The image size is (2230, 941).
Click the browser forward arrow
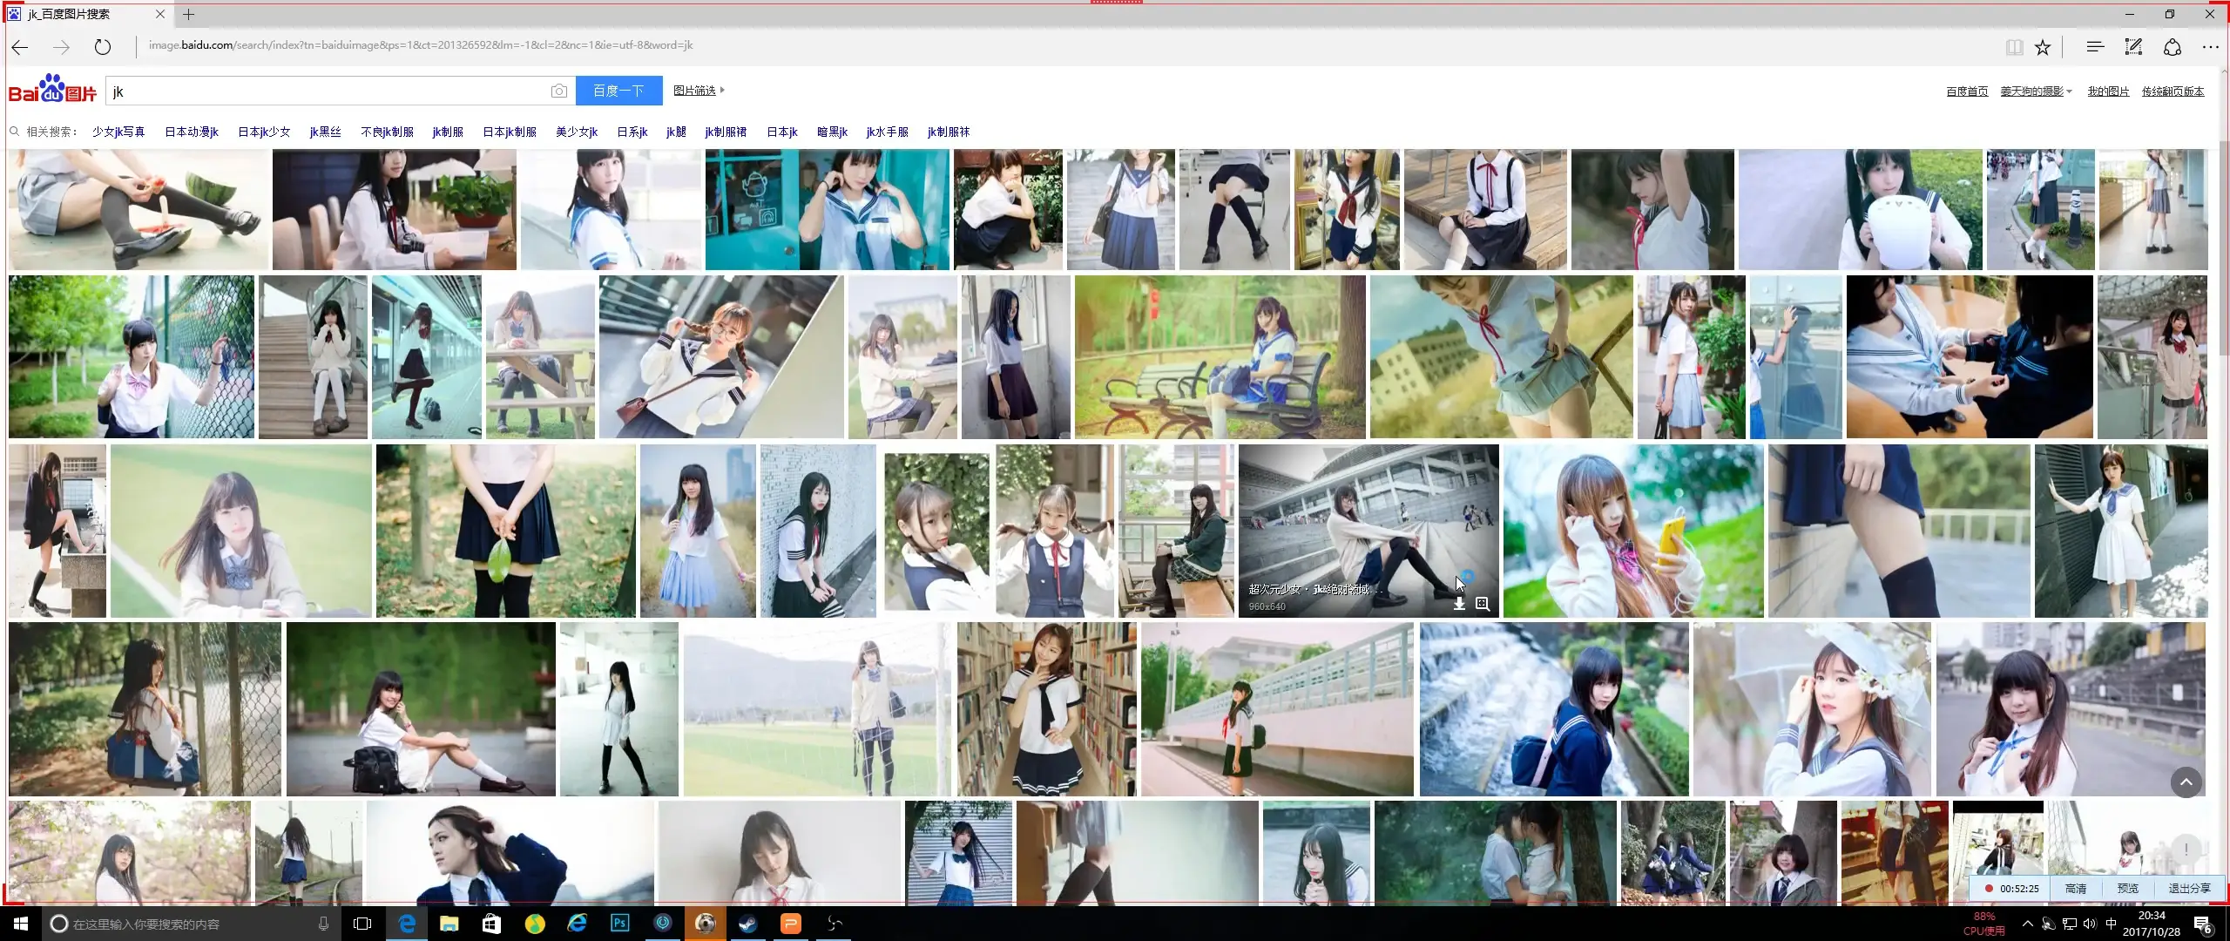click(61, 47)
